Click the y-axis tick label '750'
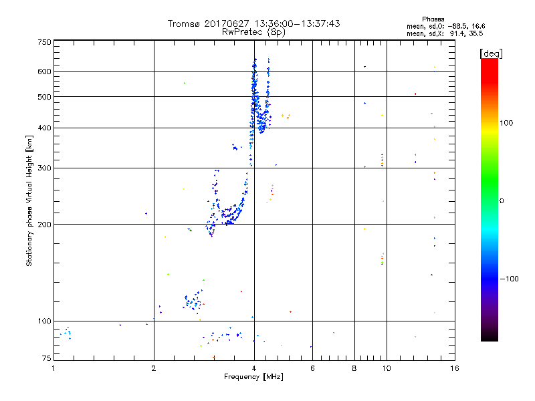This screenshot has height=401, width=535. click(44, 42)
